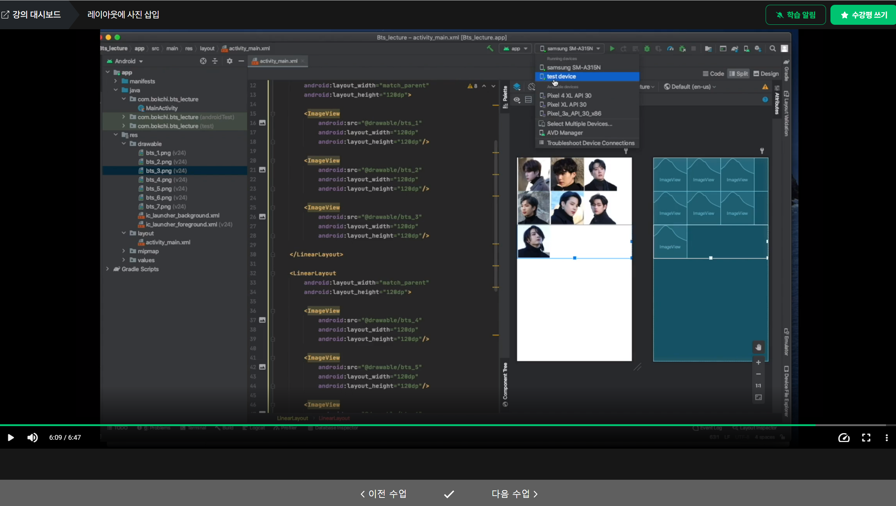Enter fullscreen video mode
The height and width of the screenshot is (506, 896).
pyautogui.click(x=866, y=438)
